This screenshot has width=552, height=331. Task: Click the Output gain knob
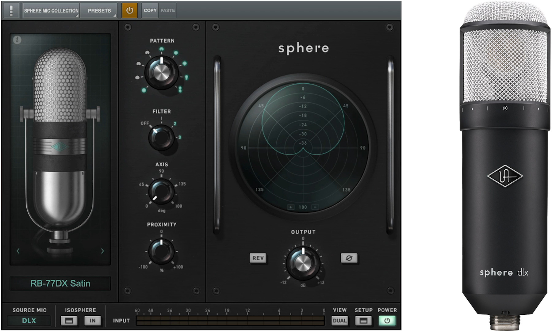point(303,263)
